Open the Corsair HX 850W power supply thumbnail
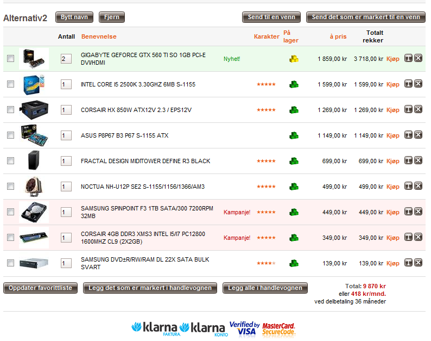This screenshot has width=431, height=341. tap(34, 110)
